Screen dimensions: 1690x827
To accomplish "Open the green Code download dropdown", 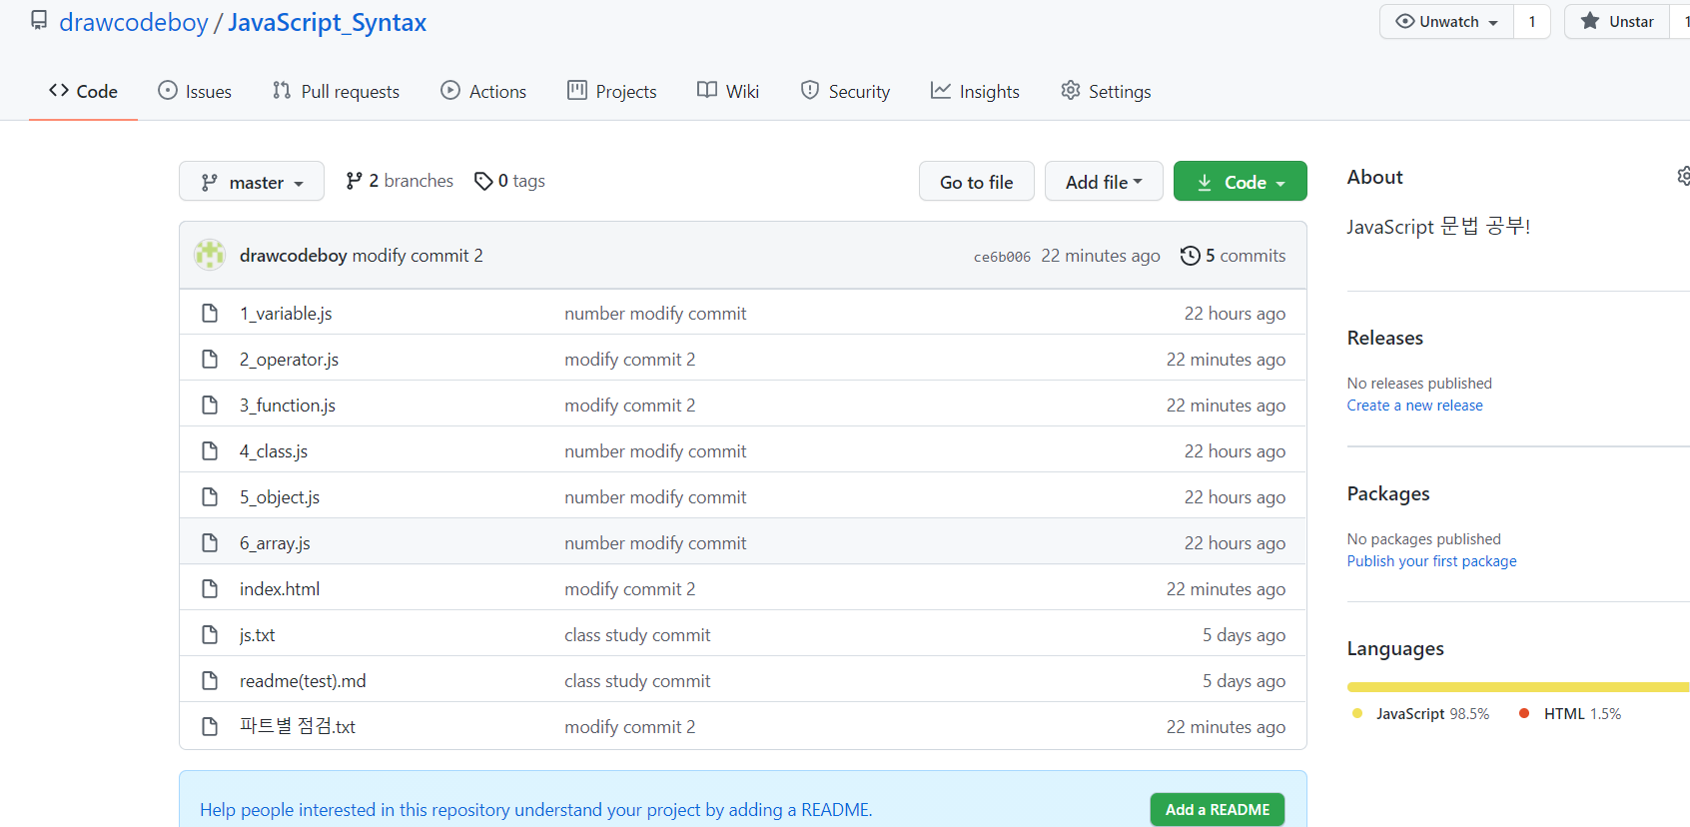I will tap(1240, 182).
